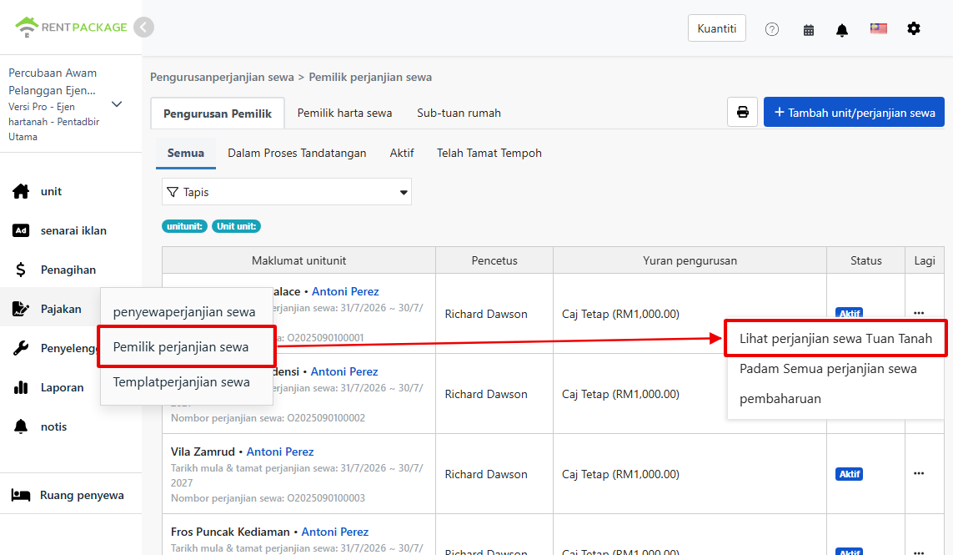953x555 pixels.
Task: Click the Maklumat unitunit column header
Action: [299, 260]
